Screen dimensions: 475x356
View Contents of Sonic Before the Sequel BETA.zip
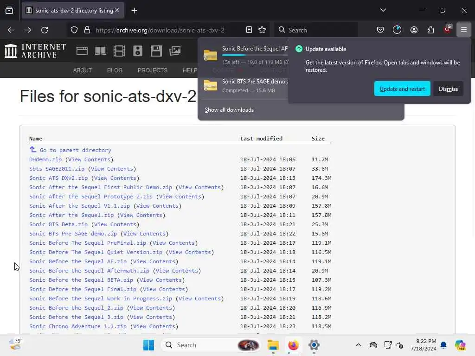click(x=160, y=280)
